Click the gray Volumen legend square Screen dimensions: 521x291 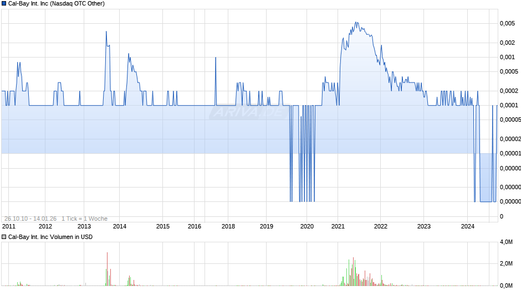pos(4,237)
